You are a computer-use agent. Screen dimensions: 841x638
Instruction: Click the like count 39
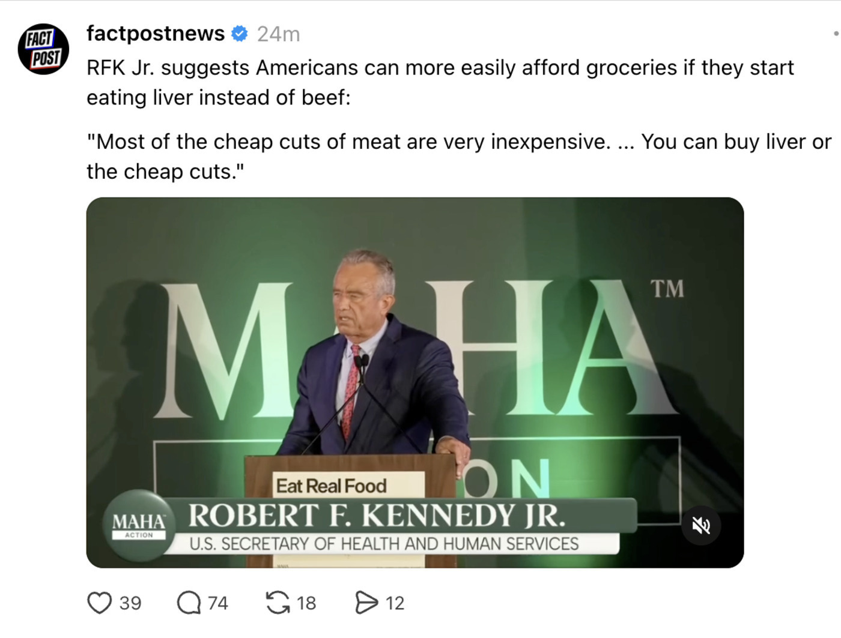[130, 603]
